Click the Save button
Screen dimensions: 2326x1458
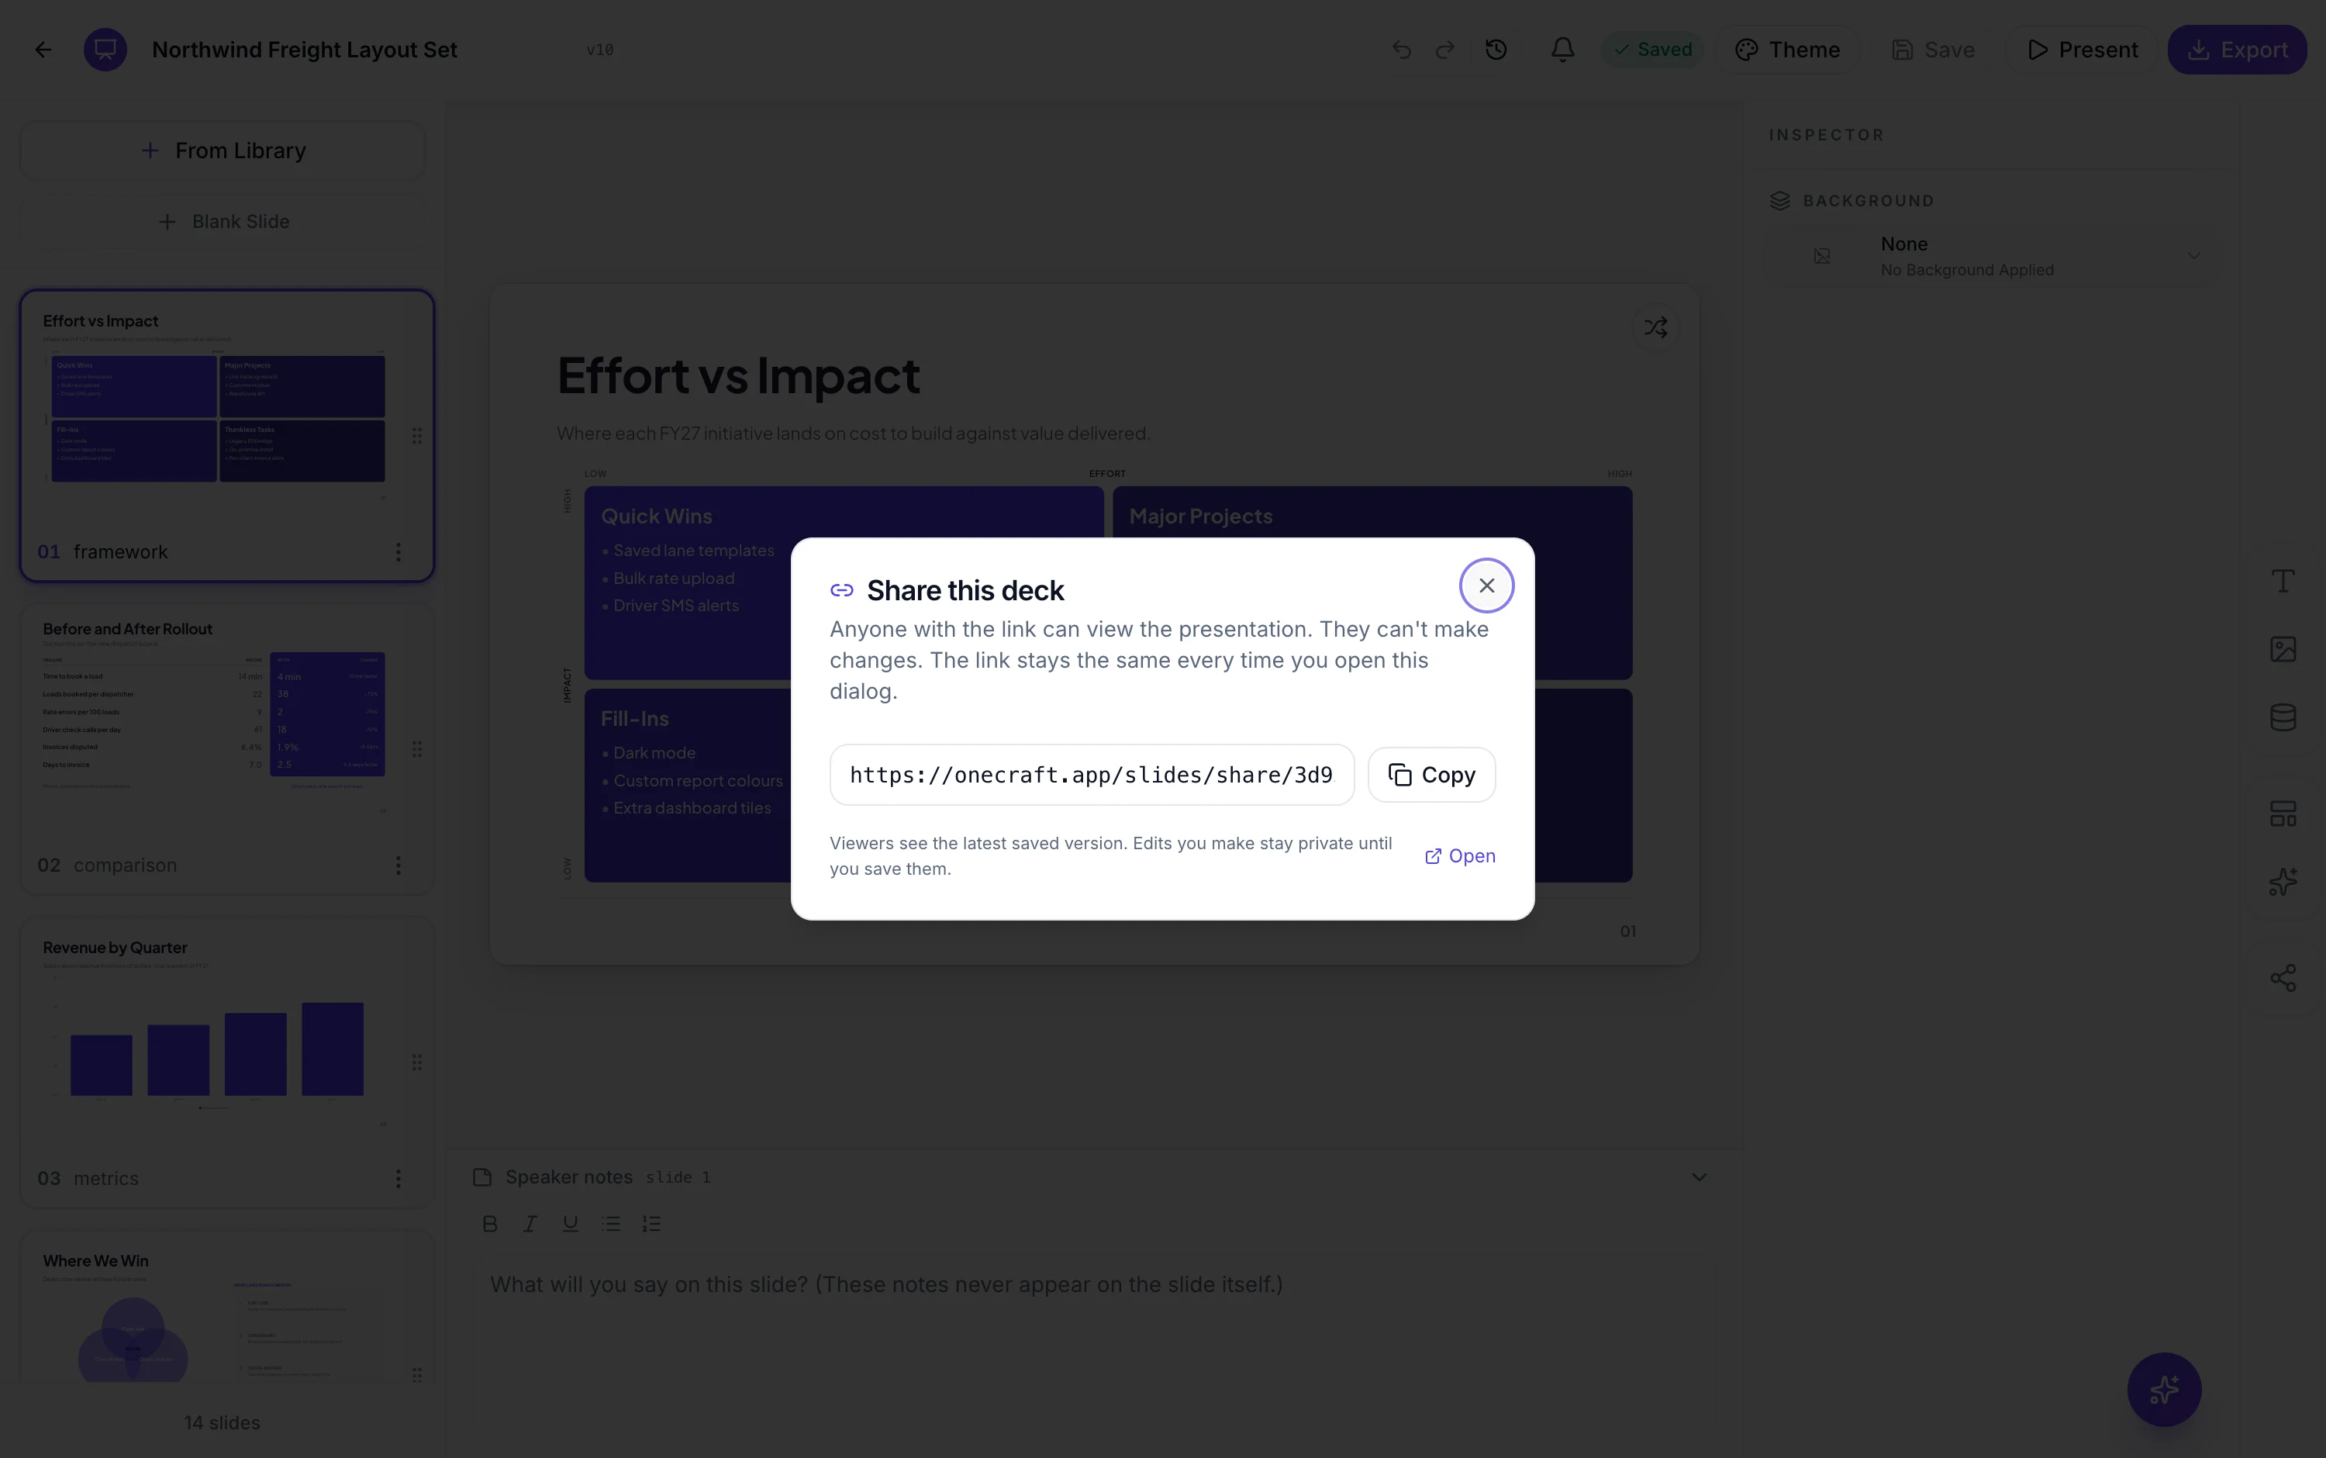pyautogui.click(x=1933, y=49)
